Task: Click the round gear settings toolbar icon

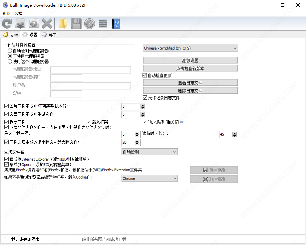Action: click(x=90, y=24)
